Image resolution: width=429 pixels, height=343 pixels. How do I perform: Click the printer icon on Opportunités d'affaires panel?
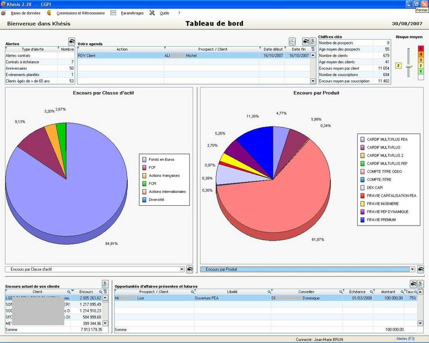tap(413, 283)
